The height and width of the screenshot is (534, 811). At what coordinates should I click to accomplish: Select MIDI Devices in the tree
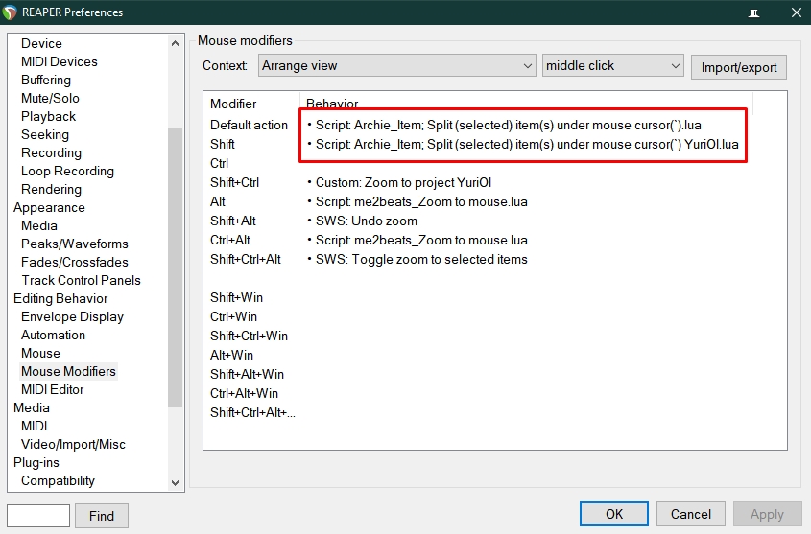(x=59, y=61)
